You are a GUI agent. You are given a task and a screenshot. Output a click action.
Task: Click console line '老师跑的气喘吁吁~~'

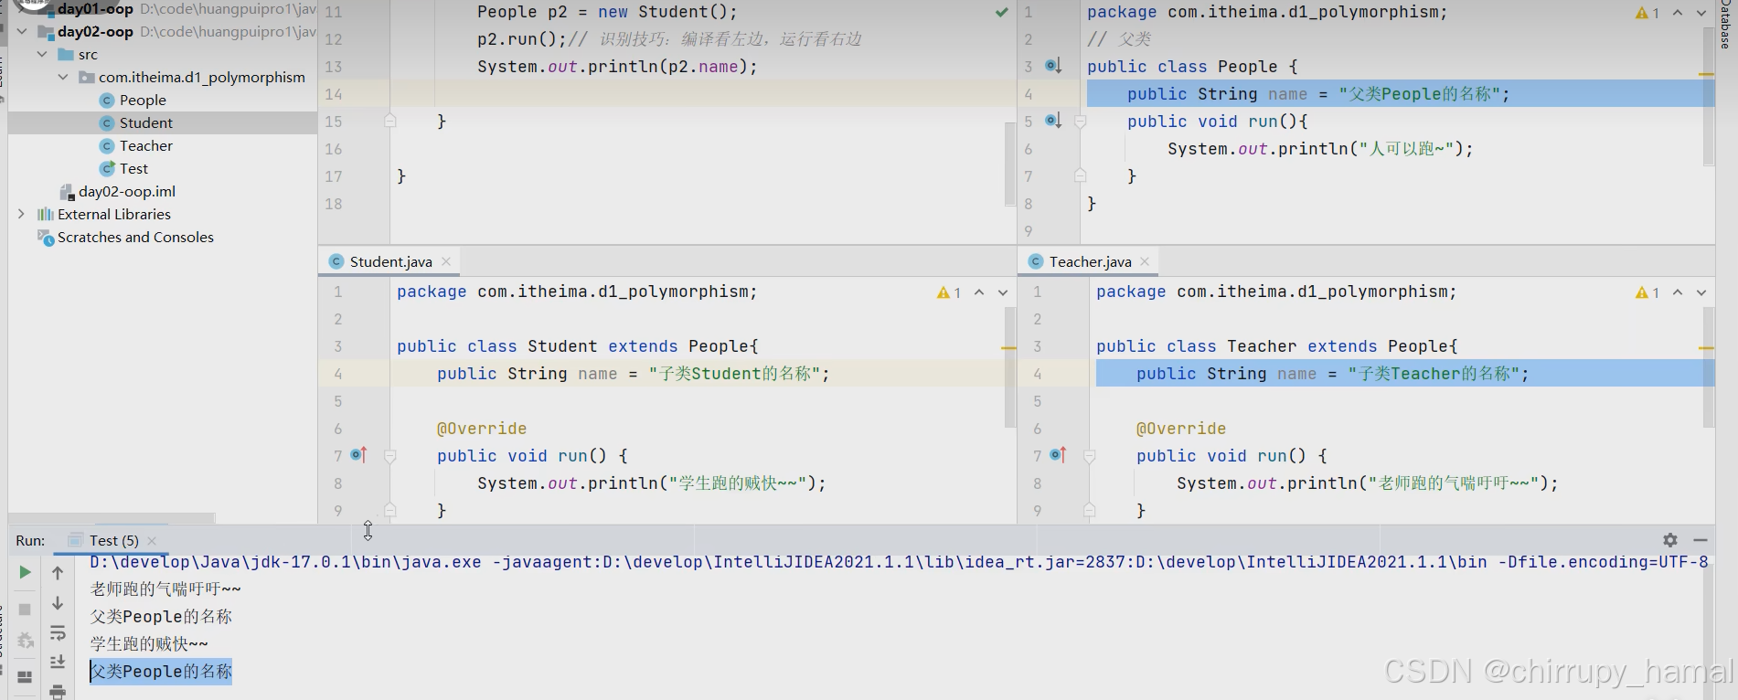(165, 589)
